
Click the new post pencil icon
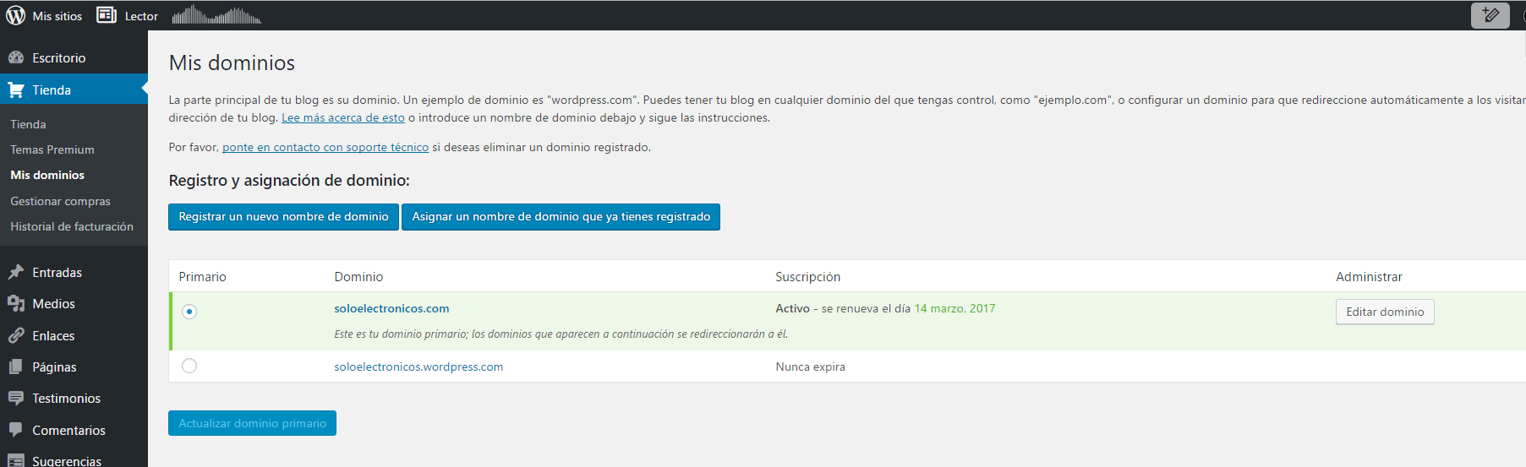pyautogui.click(x=1490, y=15)
